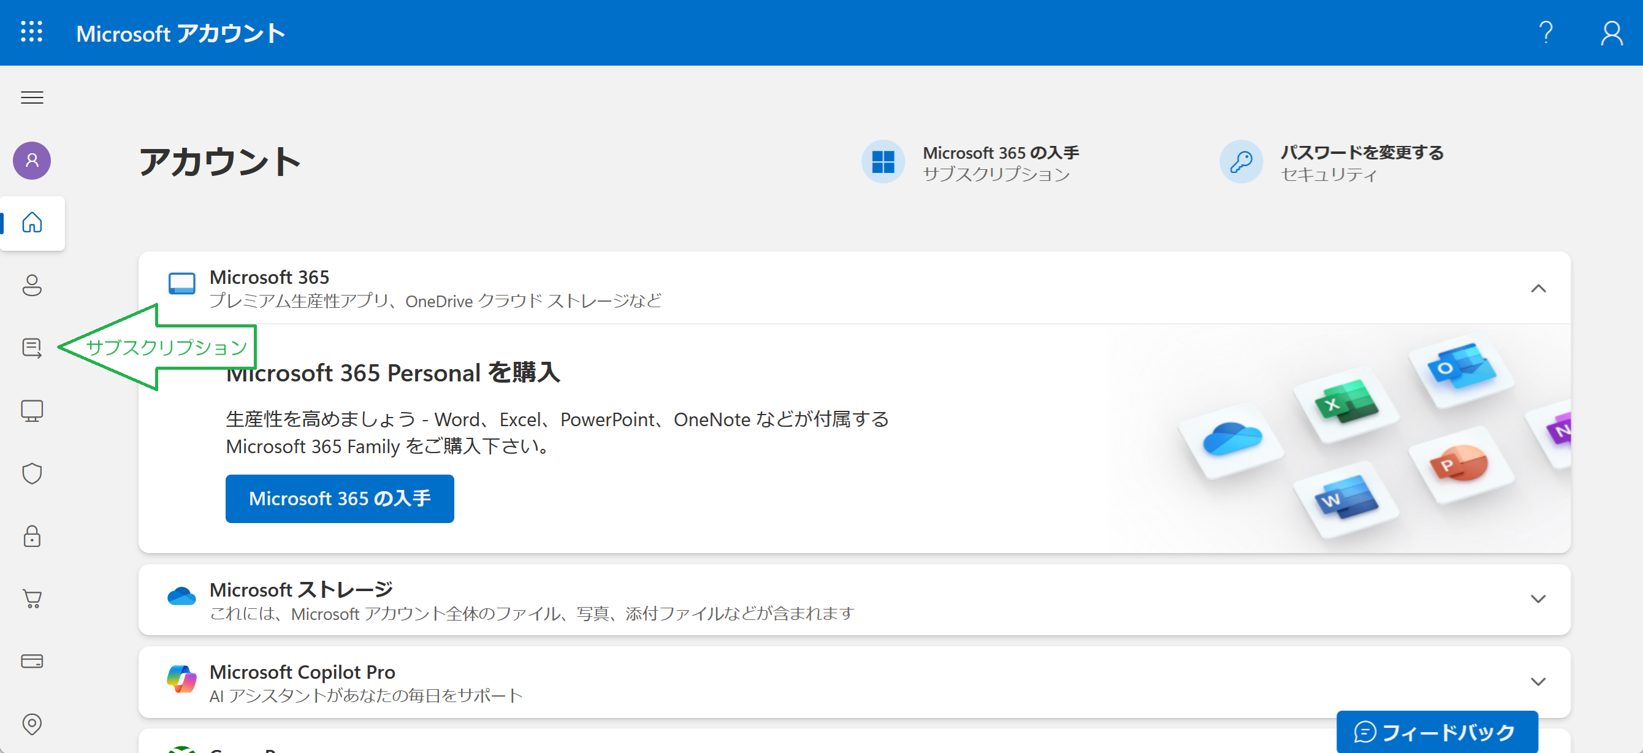Click the OneDrive cloud icon in Storage card
Image resolution: width=1643 pixels, height=753 pixels.
[182, 595]
